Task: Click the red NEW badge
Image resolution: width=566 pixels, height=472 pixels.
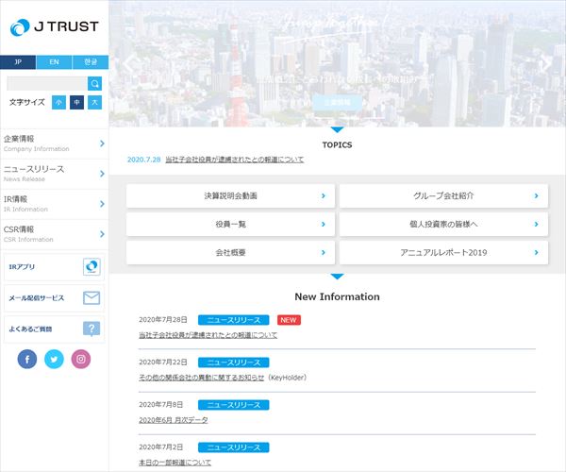Action: click(x=289, y=320)
